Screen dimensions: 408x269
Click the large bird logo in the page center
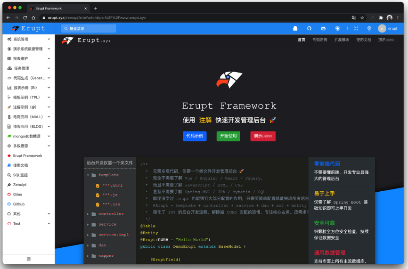point(229,80)
